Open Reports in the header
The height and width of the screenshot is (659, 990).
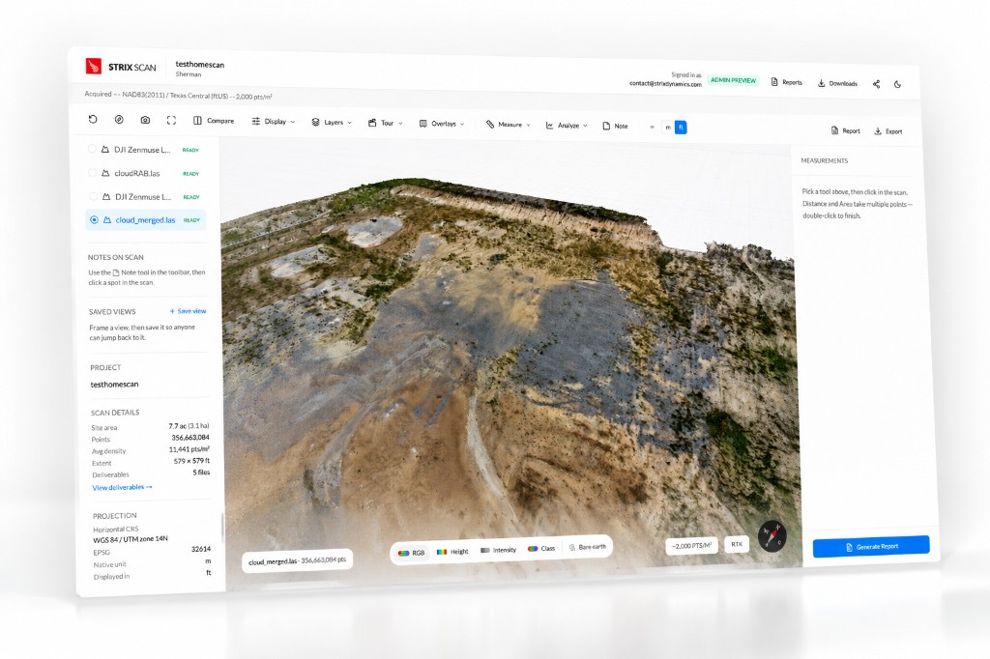[x=787, y=82]
